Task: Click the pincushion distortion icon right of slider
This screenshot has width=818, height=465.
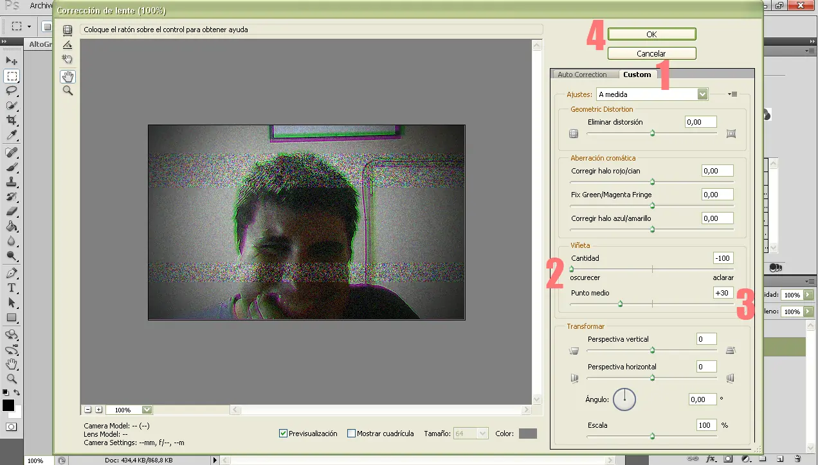Action: click(x=731, y=134)
